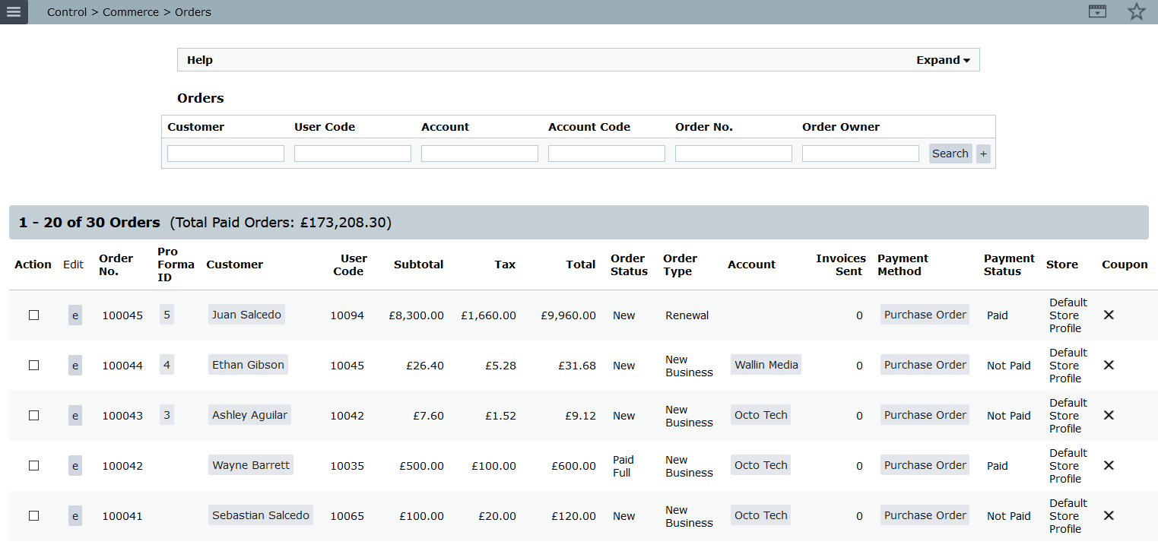Click coupon X icon for order 100041
The height and width of the screenshot is (548, 1158).
pyautogui.click(x=1109, y=515)
